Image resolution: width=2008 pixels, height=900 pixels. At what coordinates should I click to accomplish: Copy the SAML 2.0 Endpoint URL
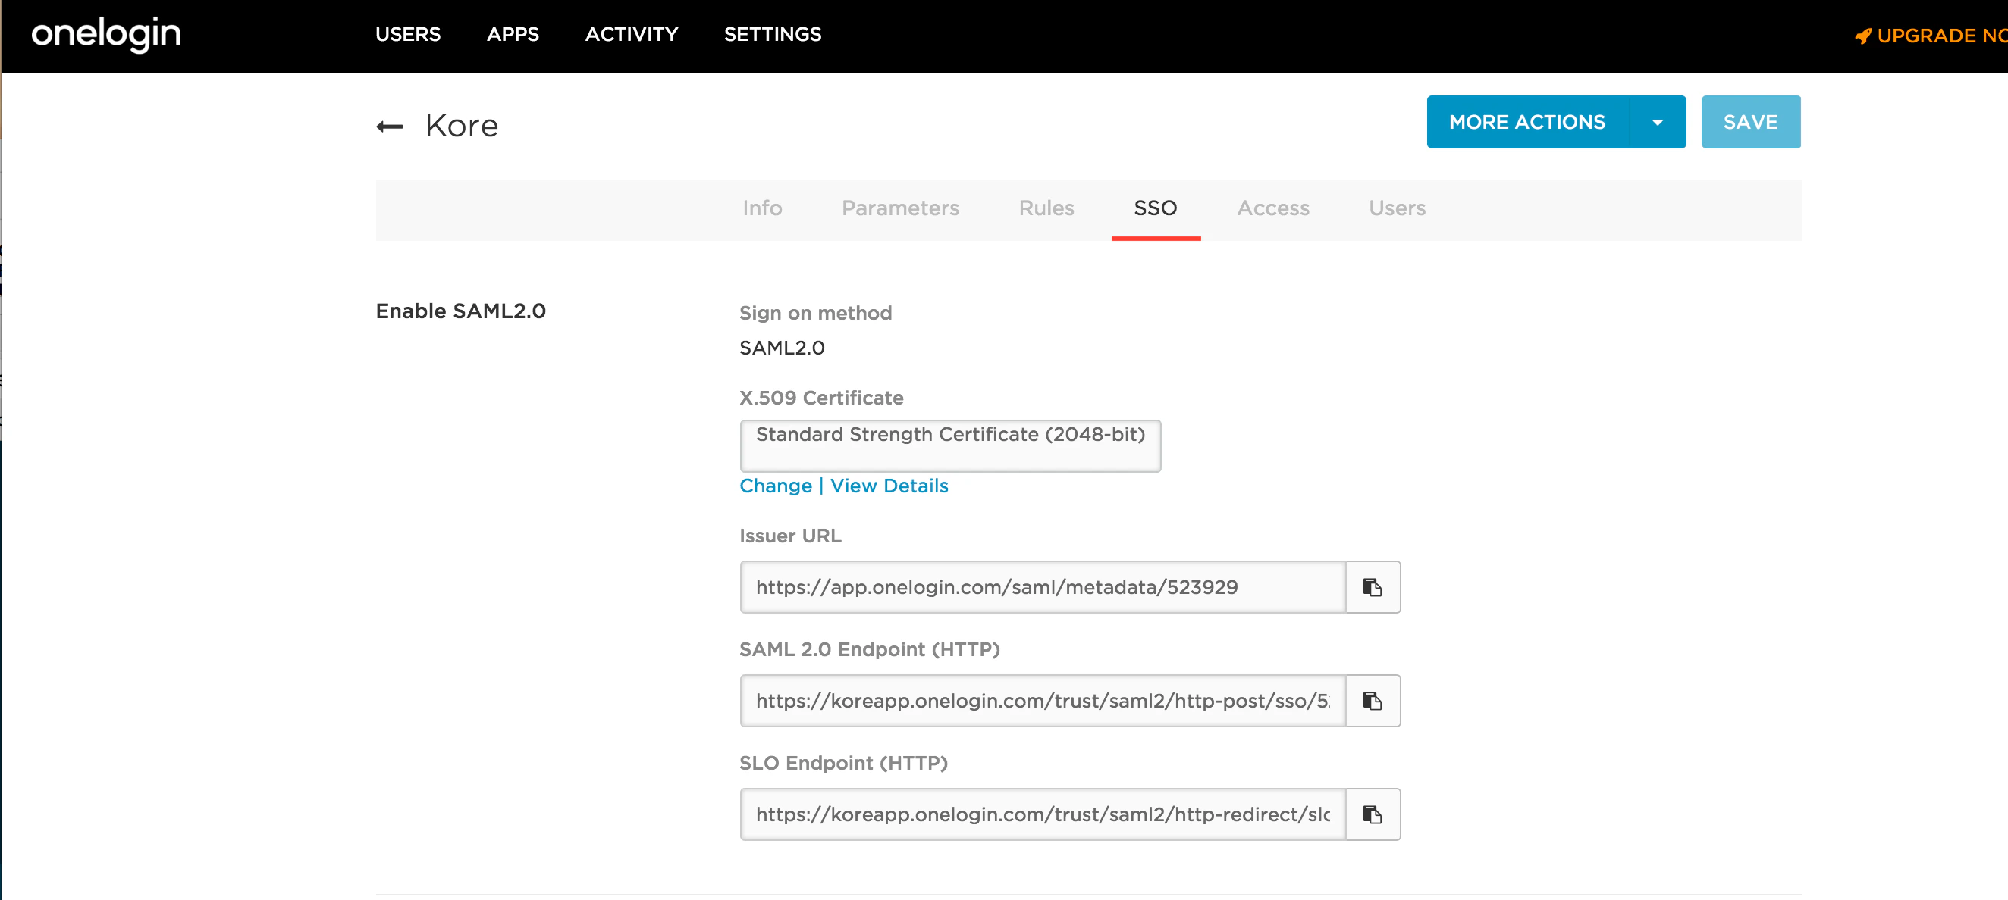1372,701
